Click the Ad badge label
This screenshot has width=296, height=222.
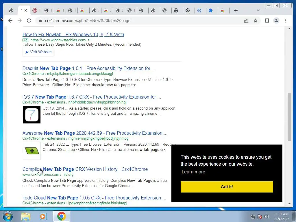coord(25,40)
